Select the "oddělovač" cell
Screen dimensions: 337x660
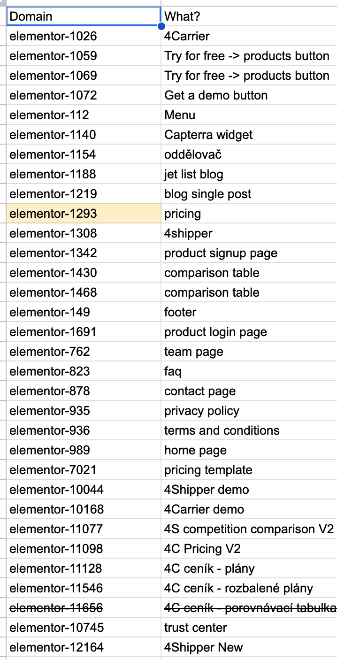[249, 154]
